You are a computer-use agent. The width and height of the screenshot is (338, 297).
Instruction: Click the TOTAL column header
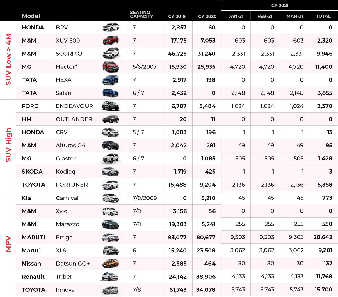tap(323, 16)
